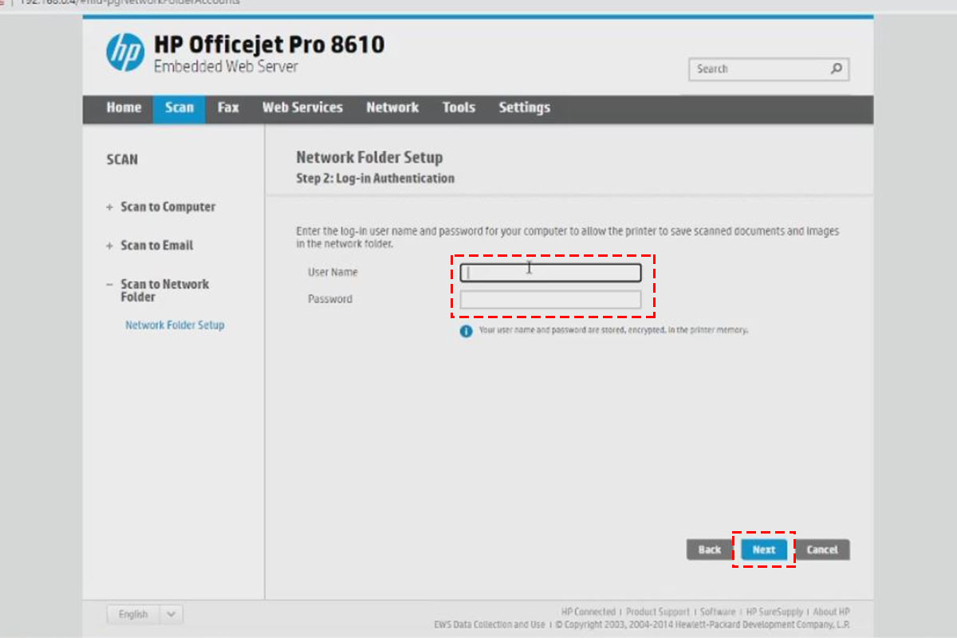Screen dimensions: 957x638
Task: Go to the previous step with Back
Action: (x=709, y=549)
